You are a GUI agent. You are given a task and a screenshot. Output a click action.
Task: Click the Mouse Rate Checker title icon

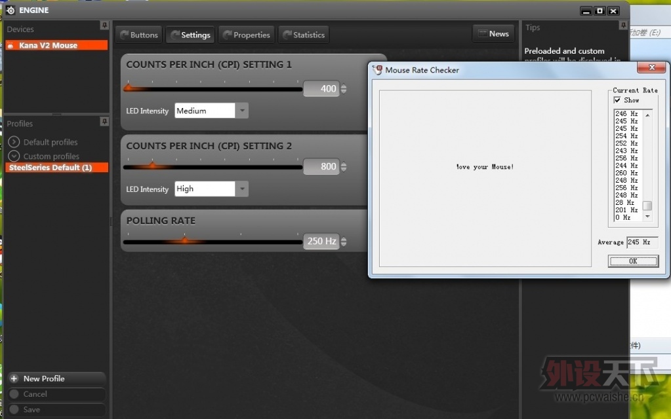click(x=377, y=70)
